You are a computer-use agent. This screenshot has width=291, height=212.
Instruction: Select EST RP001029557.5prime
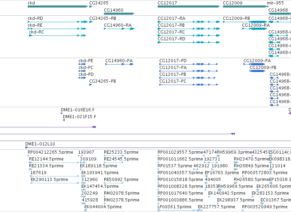180,152
